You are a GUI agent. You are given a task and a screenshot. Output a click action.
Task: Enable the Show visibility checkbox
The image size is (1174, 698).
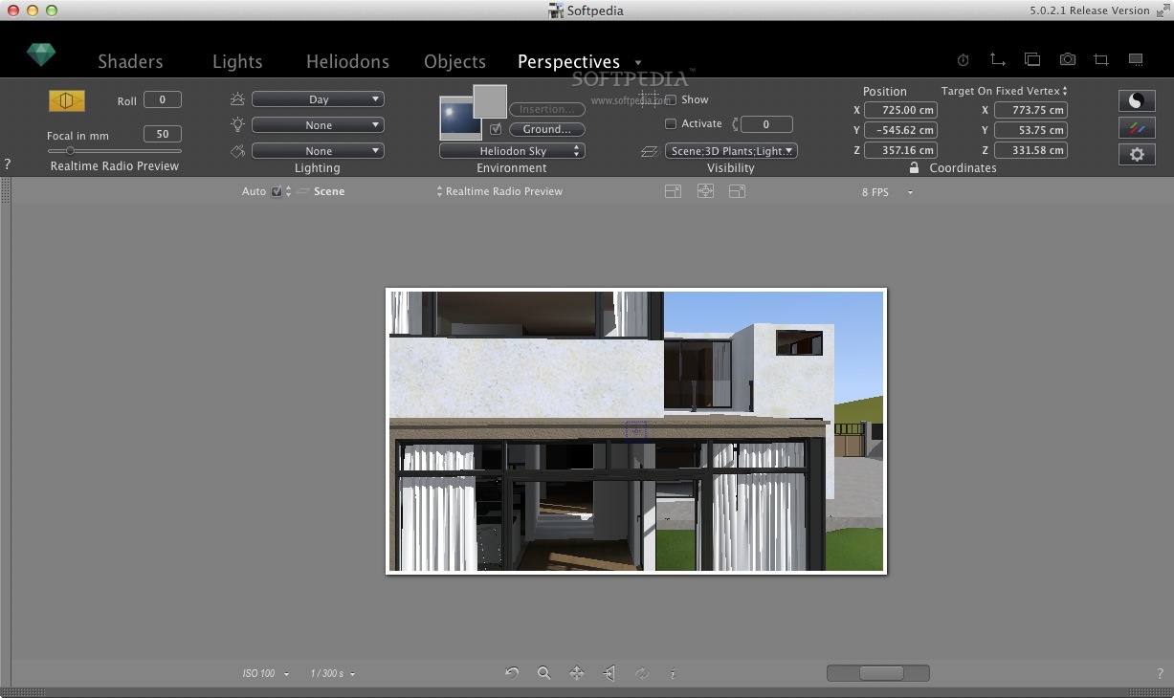point(671,99)
